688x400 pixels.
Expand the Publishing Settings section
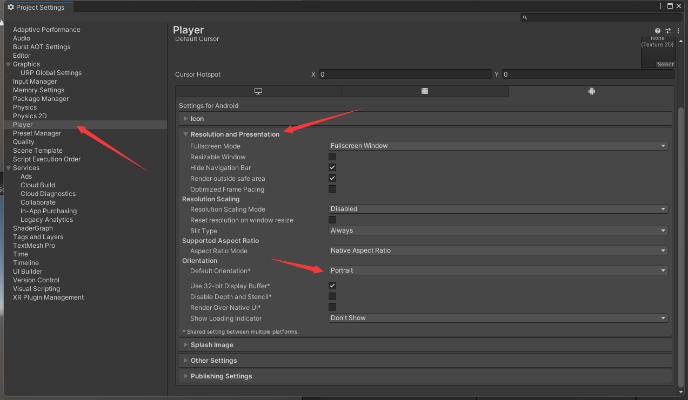(x=221, y=376)
